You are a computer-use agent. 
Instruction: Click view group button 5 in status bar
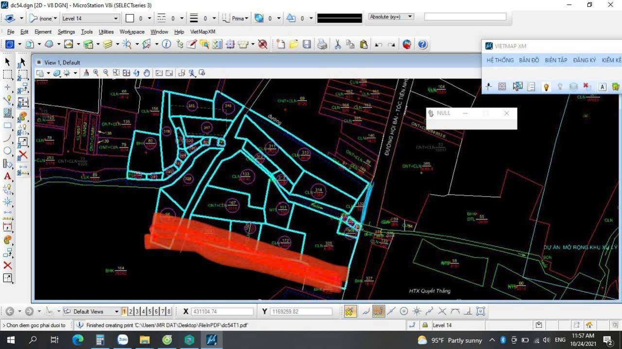click(x=151, y=311)
